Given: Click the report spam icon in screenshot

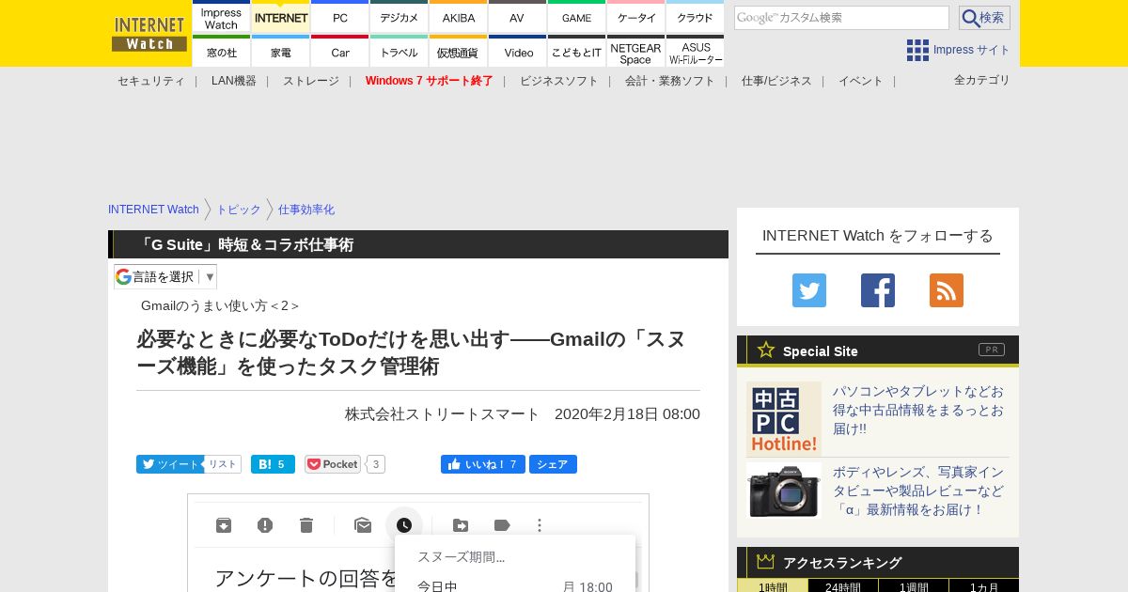Looking at the screenshot, I should point(265,525).
